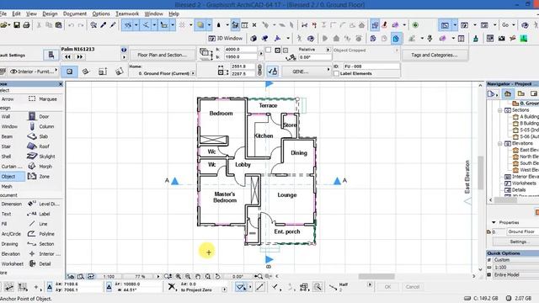Close the Toolbox panel

[x=61, y=84]
